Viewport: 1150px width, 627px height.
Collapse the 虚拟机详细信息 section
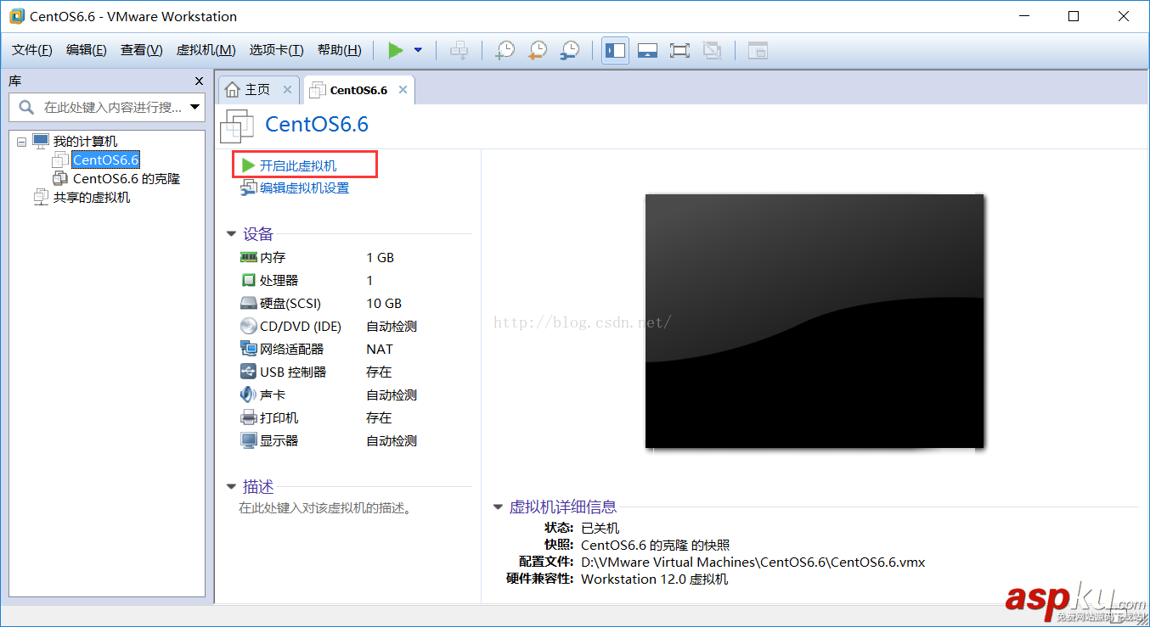coord(498,507)
